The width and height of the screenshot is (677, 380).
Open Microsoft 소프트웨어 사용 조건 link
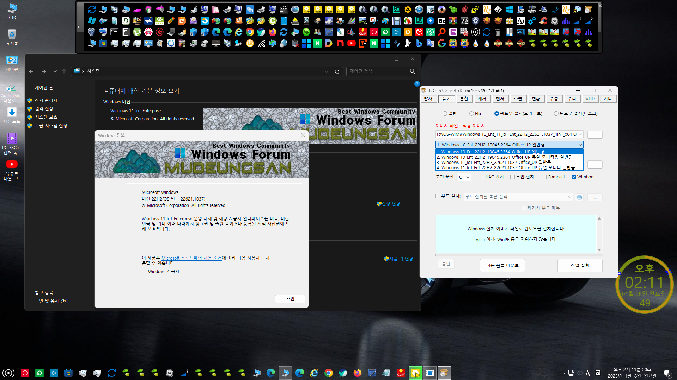(x=191, y=258)
